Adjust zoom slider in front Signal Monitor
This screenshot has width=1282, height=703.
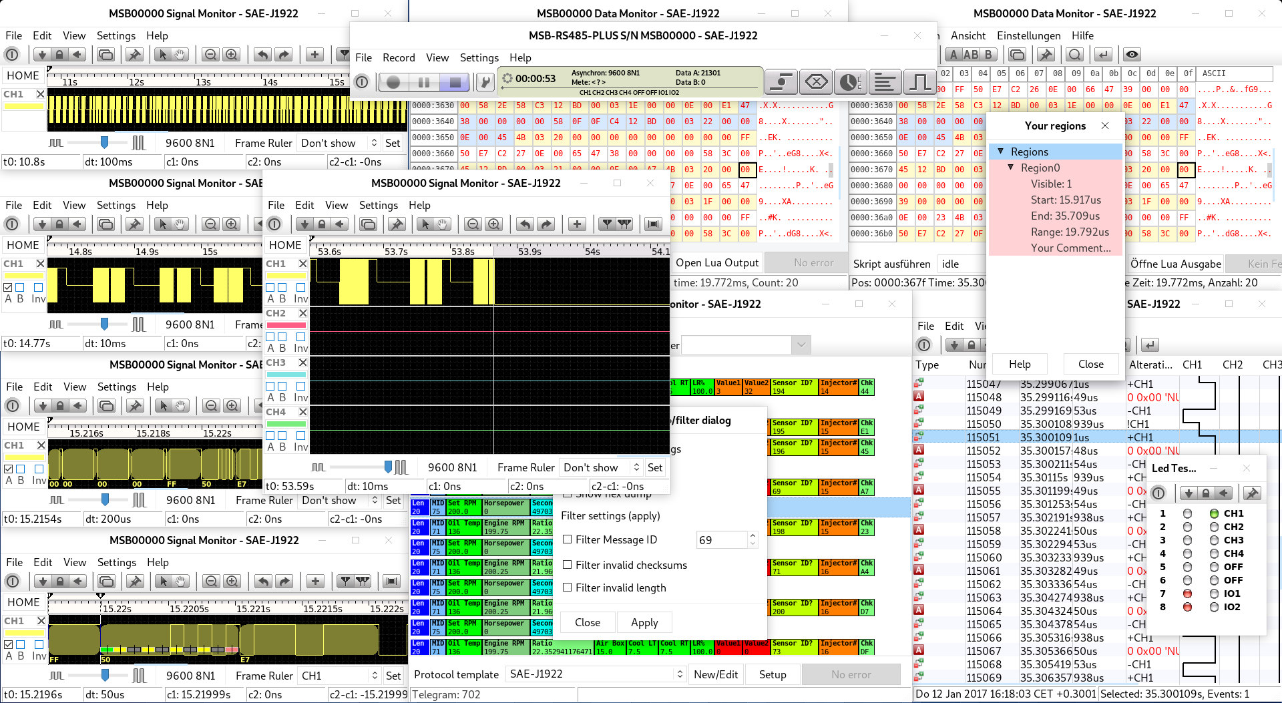pos(388,467)
